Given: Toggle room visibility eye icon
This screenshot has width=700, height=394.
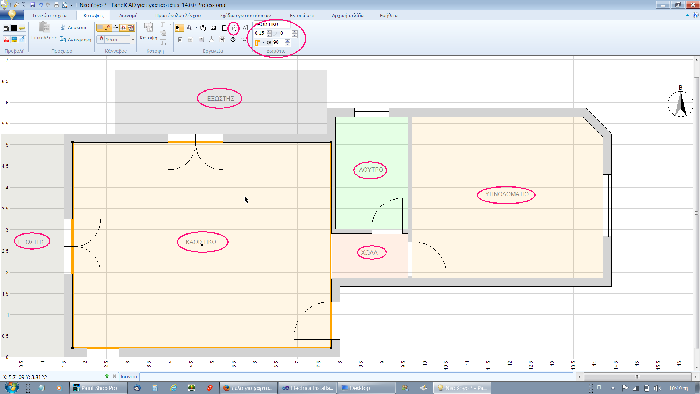Looking at the screenshot, I should pos(269,43).
